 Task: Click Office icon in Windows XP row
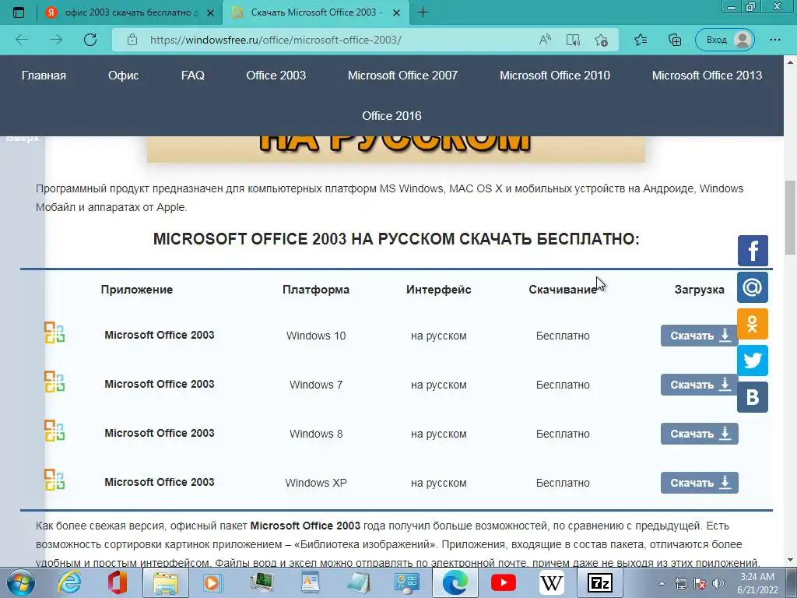click(54, 479)
